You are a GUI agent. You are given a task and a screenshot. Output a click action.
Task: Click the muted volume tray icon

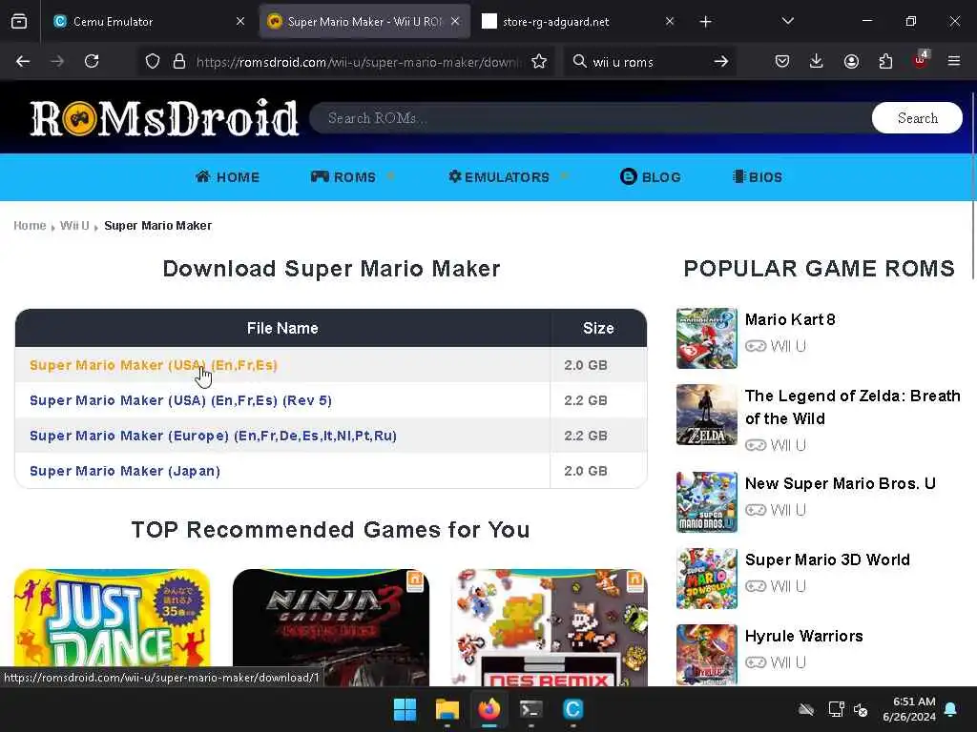862,709
